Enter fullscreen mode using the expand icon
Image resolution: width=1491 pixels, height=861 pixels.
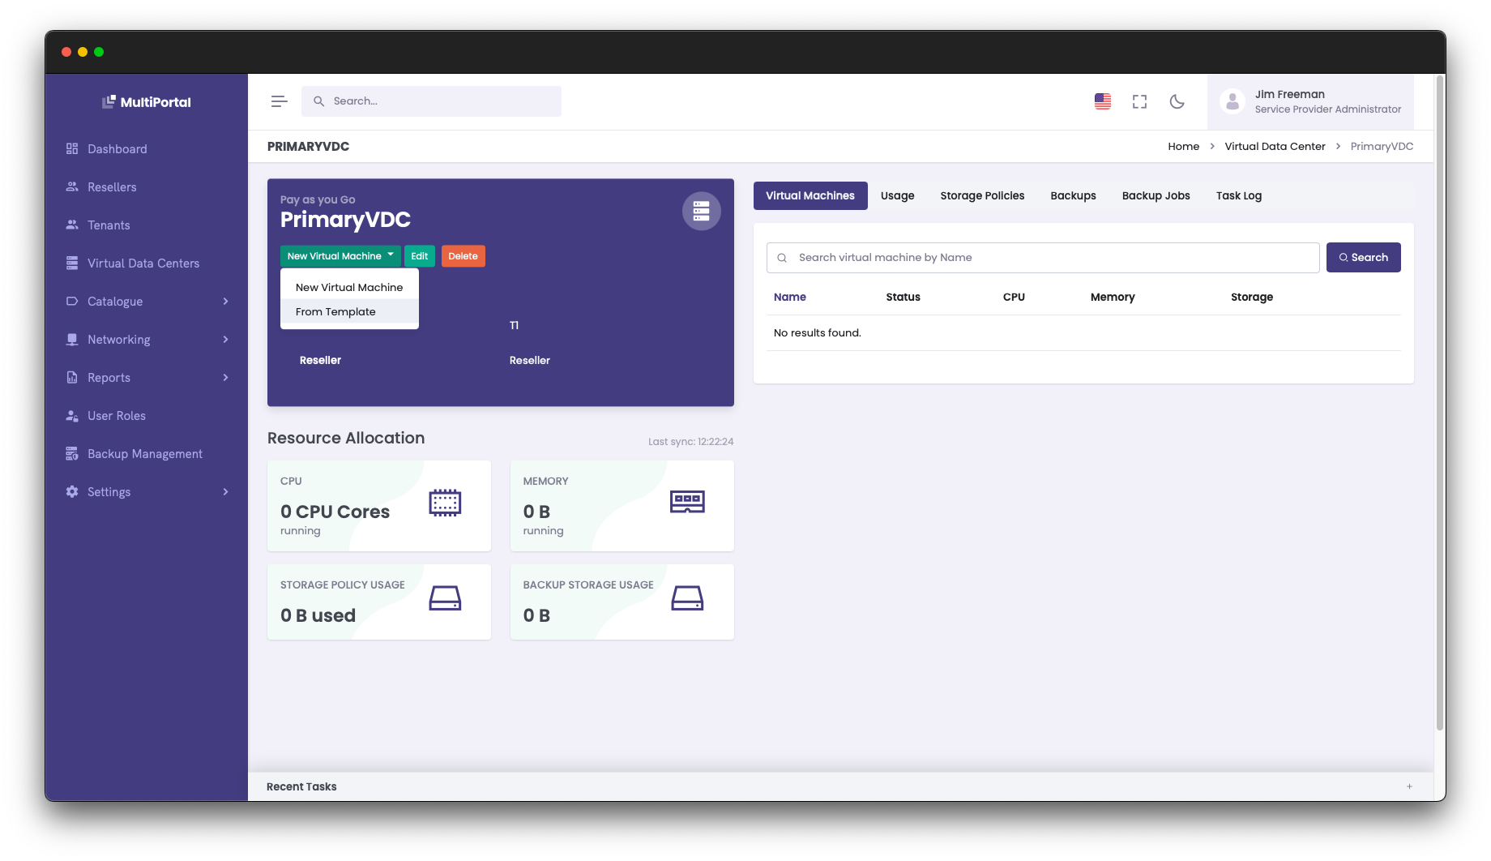[1139, 101]
